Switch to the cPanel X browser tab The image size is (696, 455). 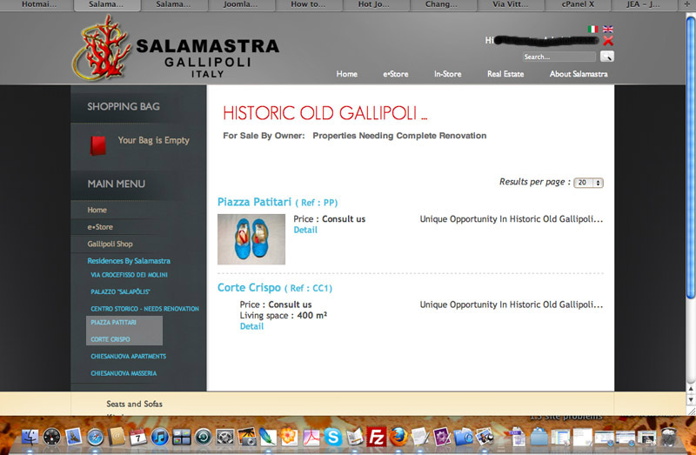click(x=578, y=4)
